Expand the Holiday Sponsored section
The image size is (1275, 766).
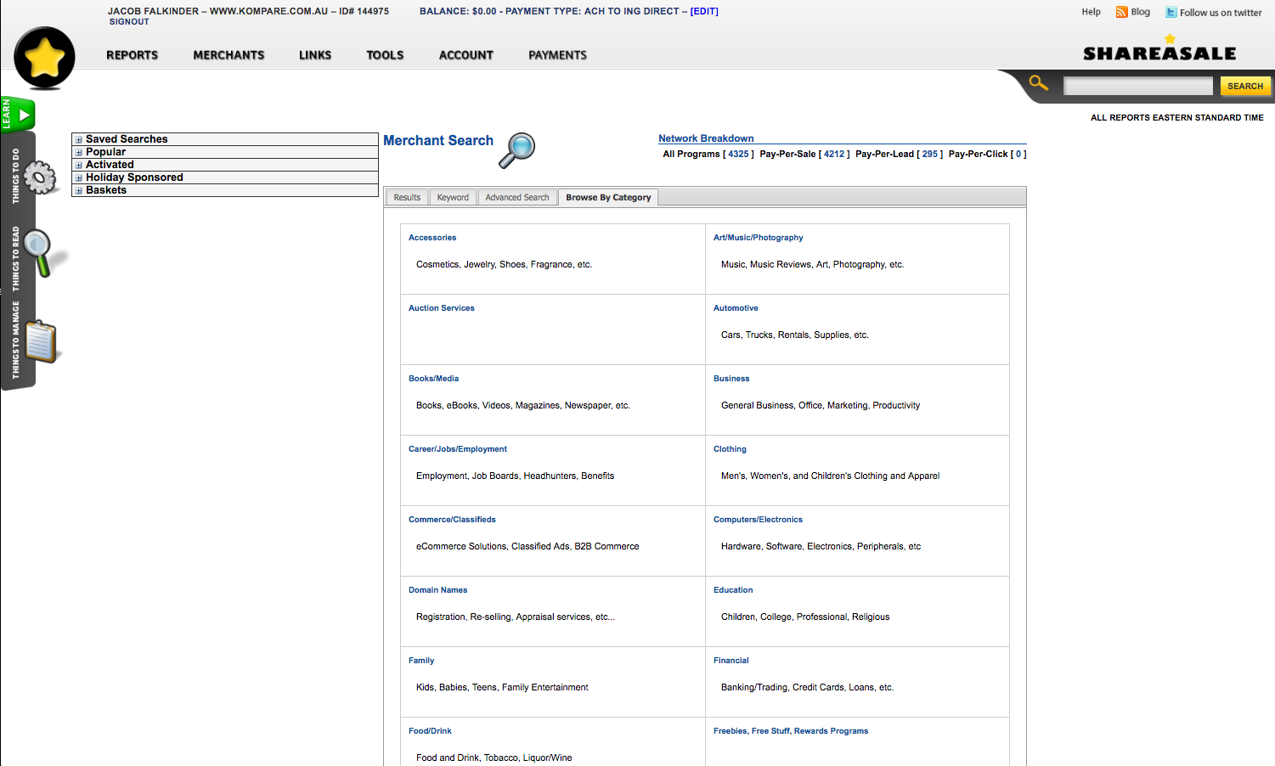[x=79, y=178]
